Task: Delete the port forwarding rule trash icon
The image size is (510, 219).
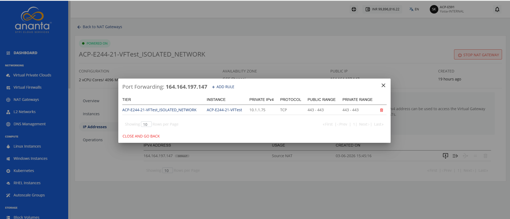Action: (x=381, y=110)
